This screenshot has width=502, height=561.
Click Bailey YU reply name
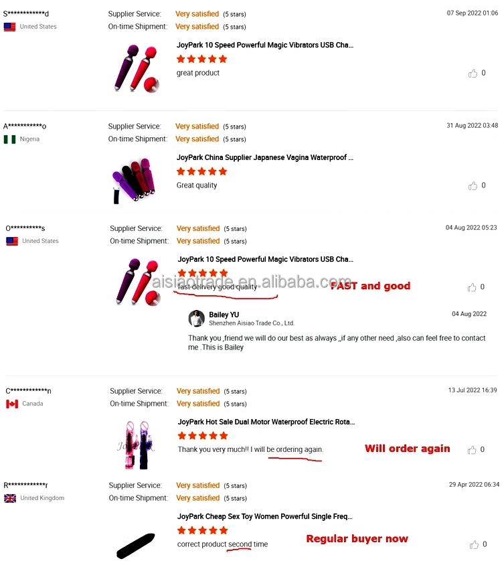click(x=224, y=315)
